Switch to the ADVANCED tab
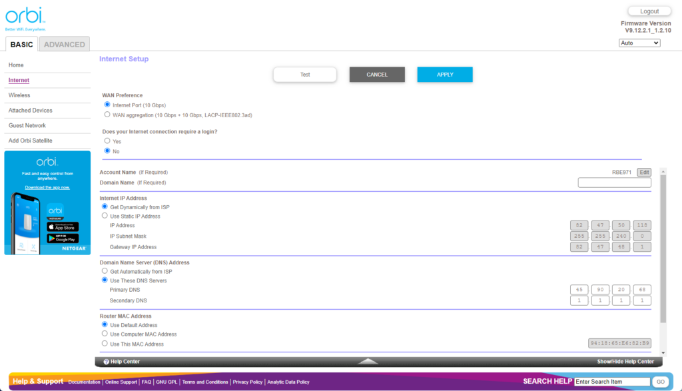 click(65, 45)
